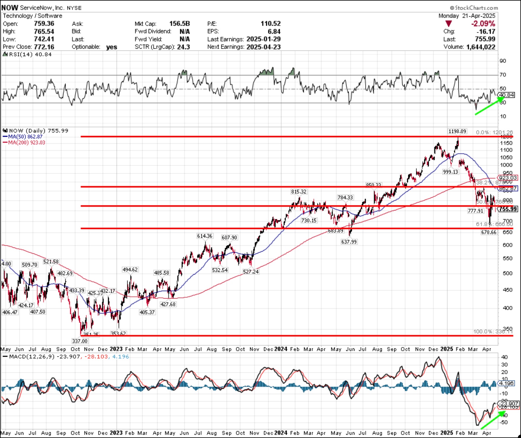Click the Technology / Software sector label
This screenshot has height=438, width=521.
(33, 16)
